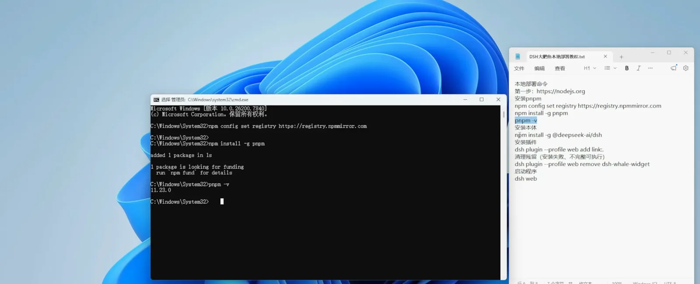Click the cmd.exe window title text
Screen dimensions: 700x284
[205, 100]
